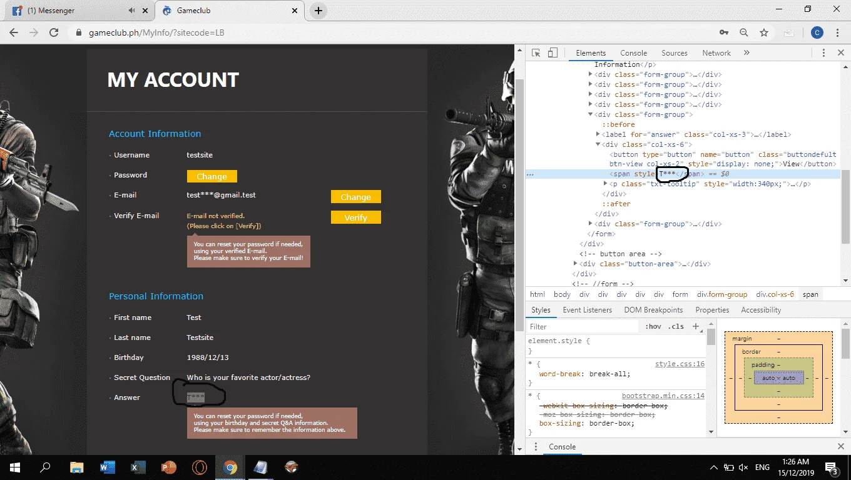The width and height of the screenshot is (851, 480).
Task: Reload the Gameclub page
Action: (x=54, y=32)
